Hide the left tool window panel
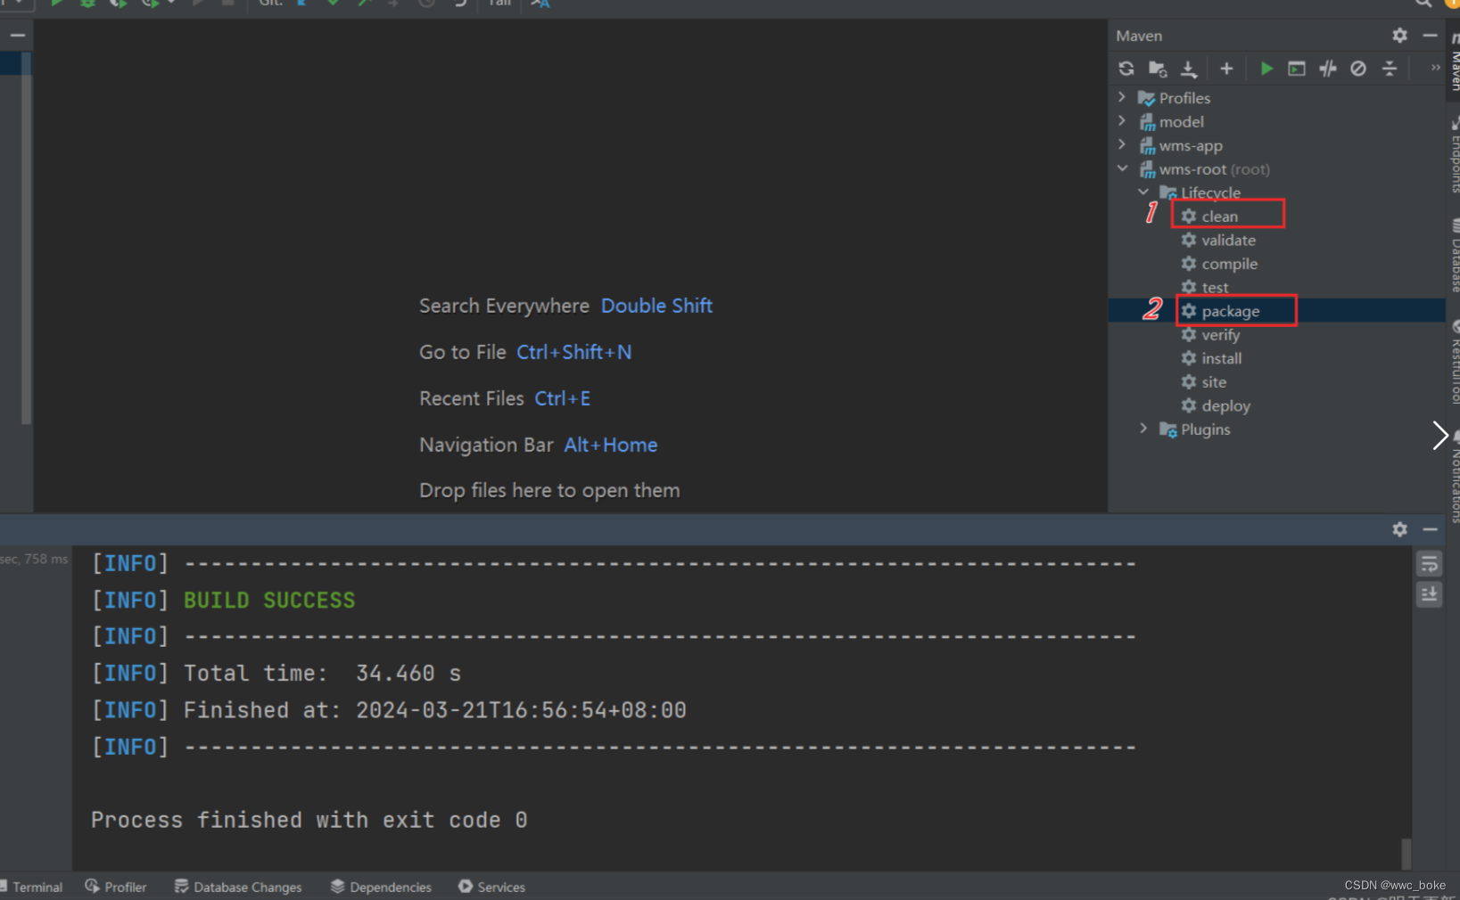Viewport: 1460px width, 900px height. (17, 36)
